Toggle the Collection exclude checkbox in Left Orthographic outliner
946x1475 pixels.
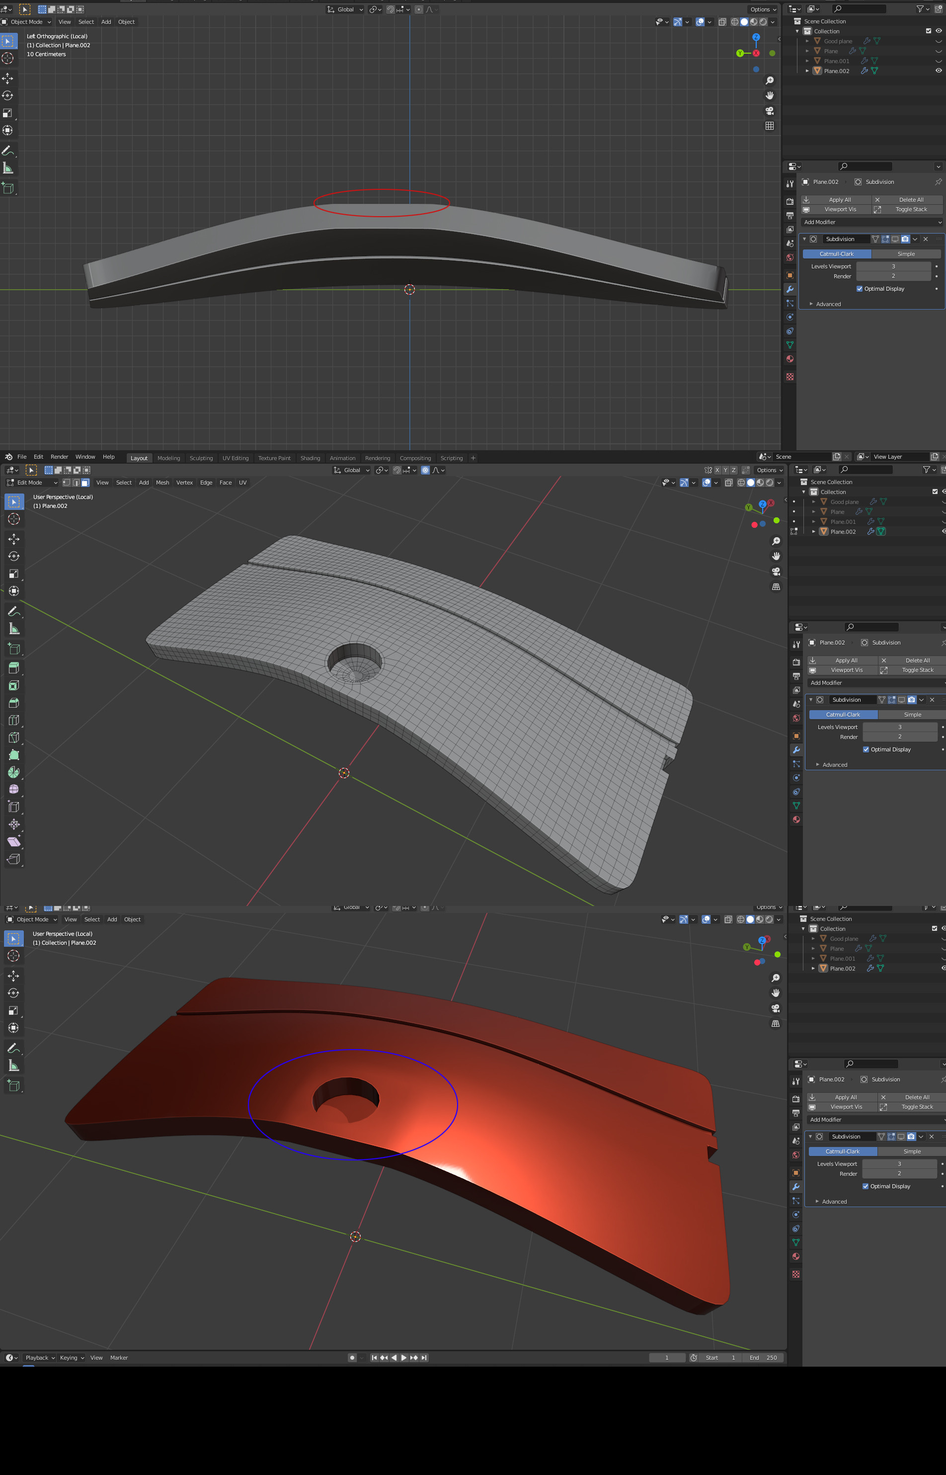pos(928,31)
